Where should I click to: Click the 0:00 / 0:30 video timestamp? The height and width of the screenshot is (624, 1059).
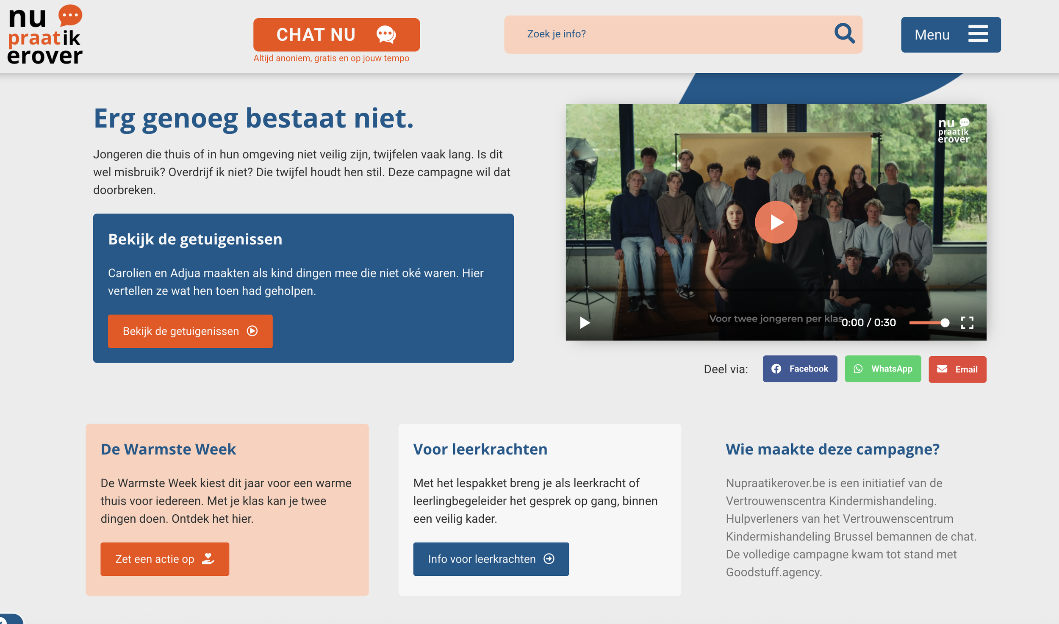point(868,323)
